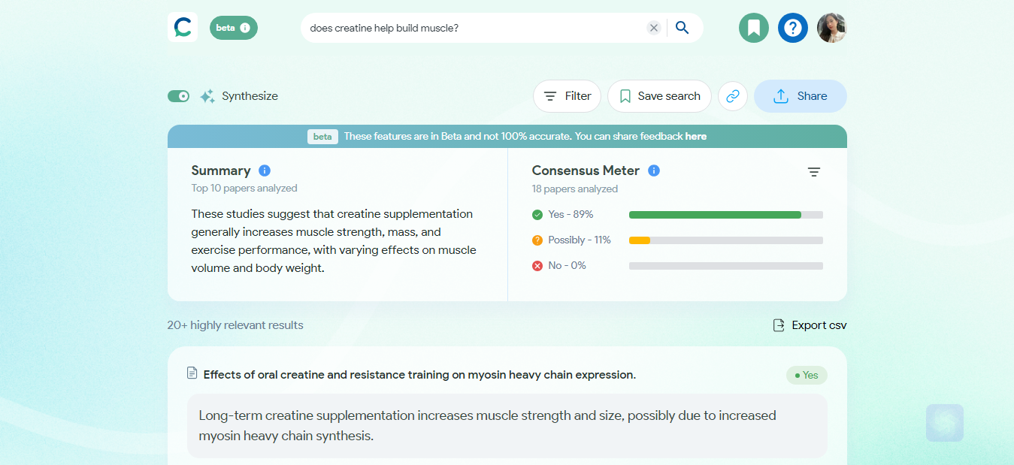
Task: Click the Consensus logo icon
Action: tap(183, 28)
